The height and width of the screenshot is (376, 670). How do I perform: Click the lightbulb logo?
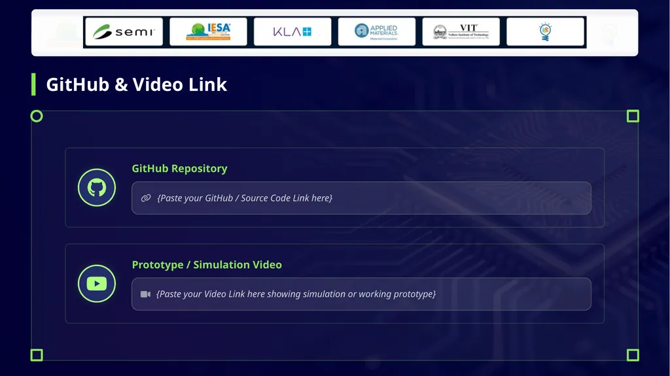click(x=545, y=31)
